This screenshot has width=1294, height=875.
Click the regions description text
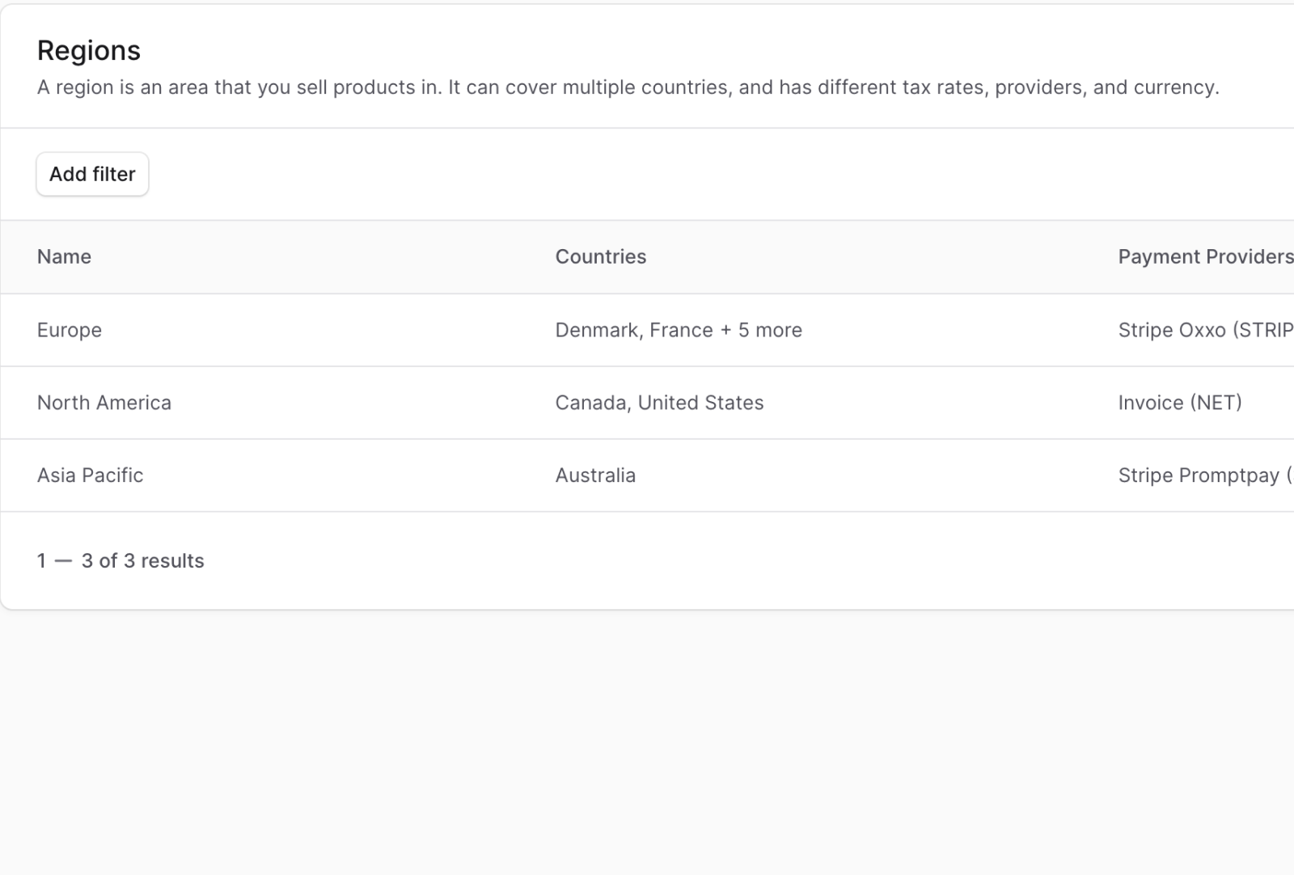pyautogui.click(x=627, y=87)
